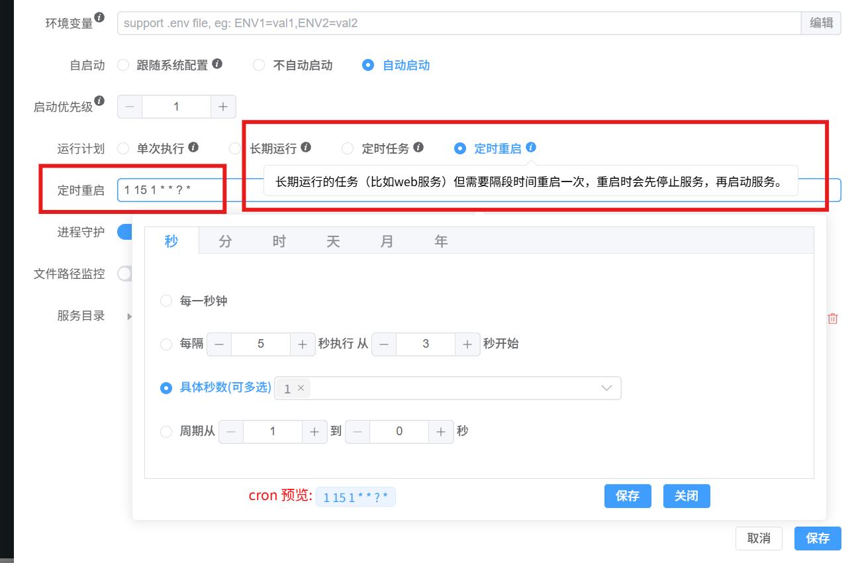
Task: Switch to the 秒 tab
Action: [x=171, y=241]
